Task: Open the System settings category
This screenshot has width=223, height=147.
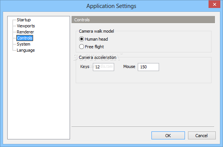Action: click(x=24, y=44)
